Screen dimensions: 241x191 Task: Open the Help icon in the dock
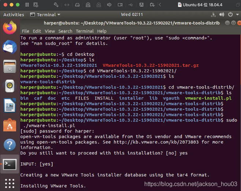(10, 145)
